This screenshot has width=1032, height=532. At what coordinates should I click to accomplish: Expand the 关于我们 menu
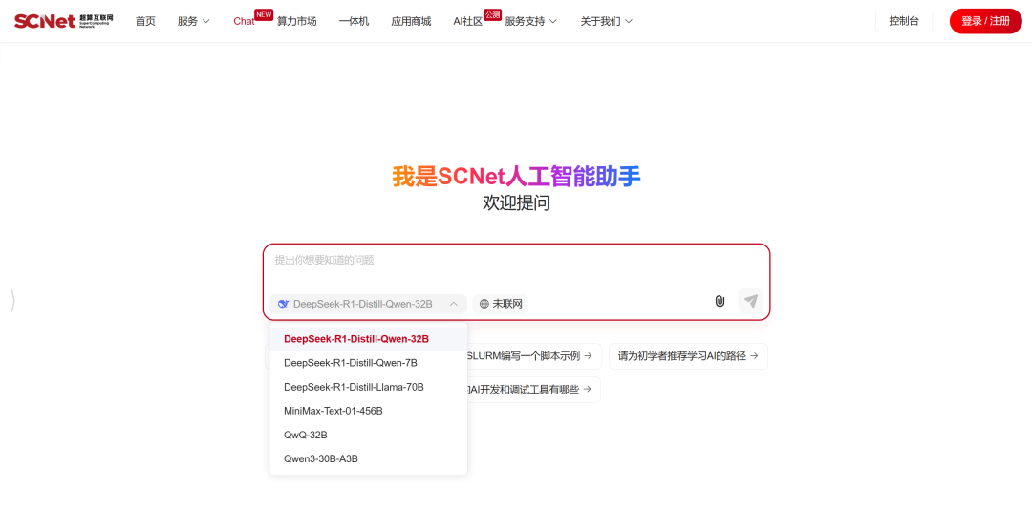(606, 21)
